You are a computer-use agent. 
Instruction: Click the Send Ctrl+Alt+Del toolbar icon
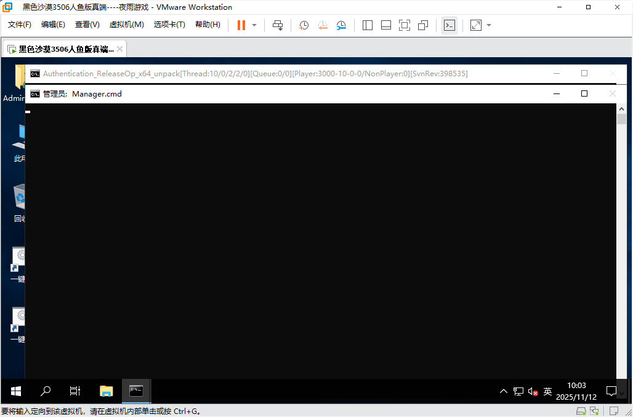278,25
